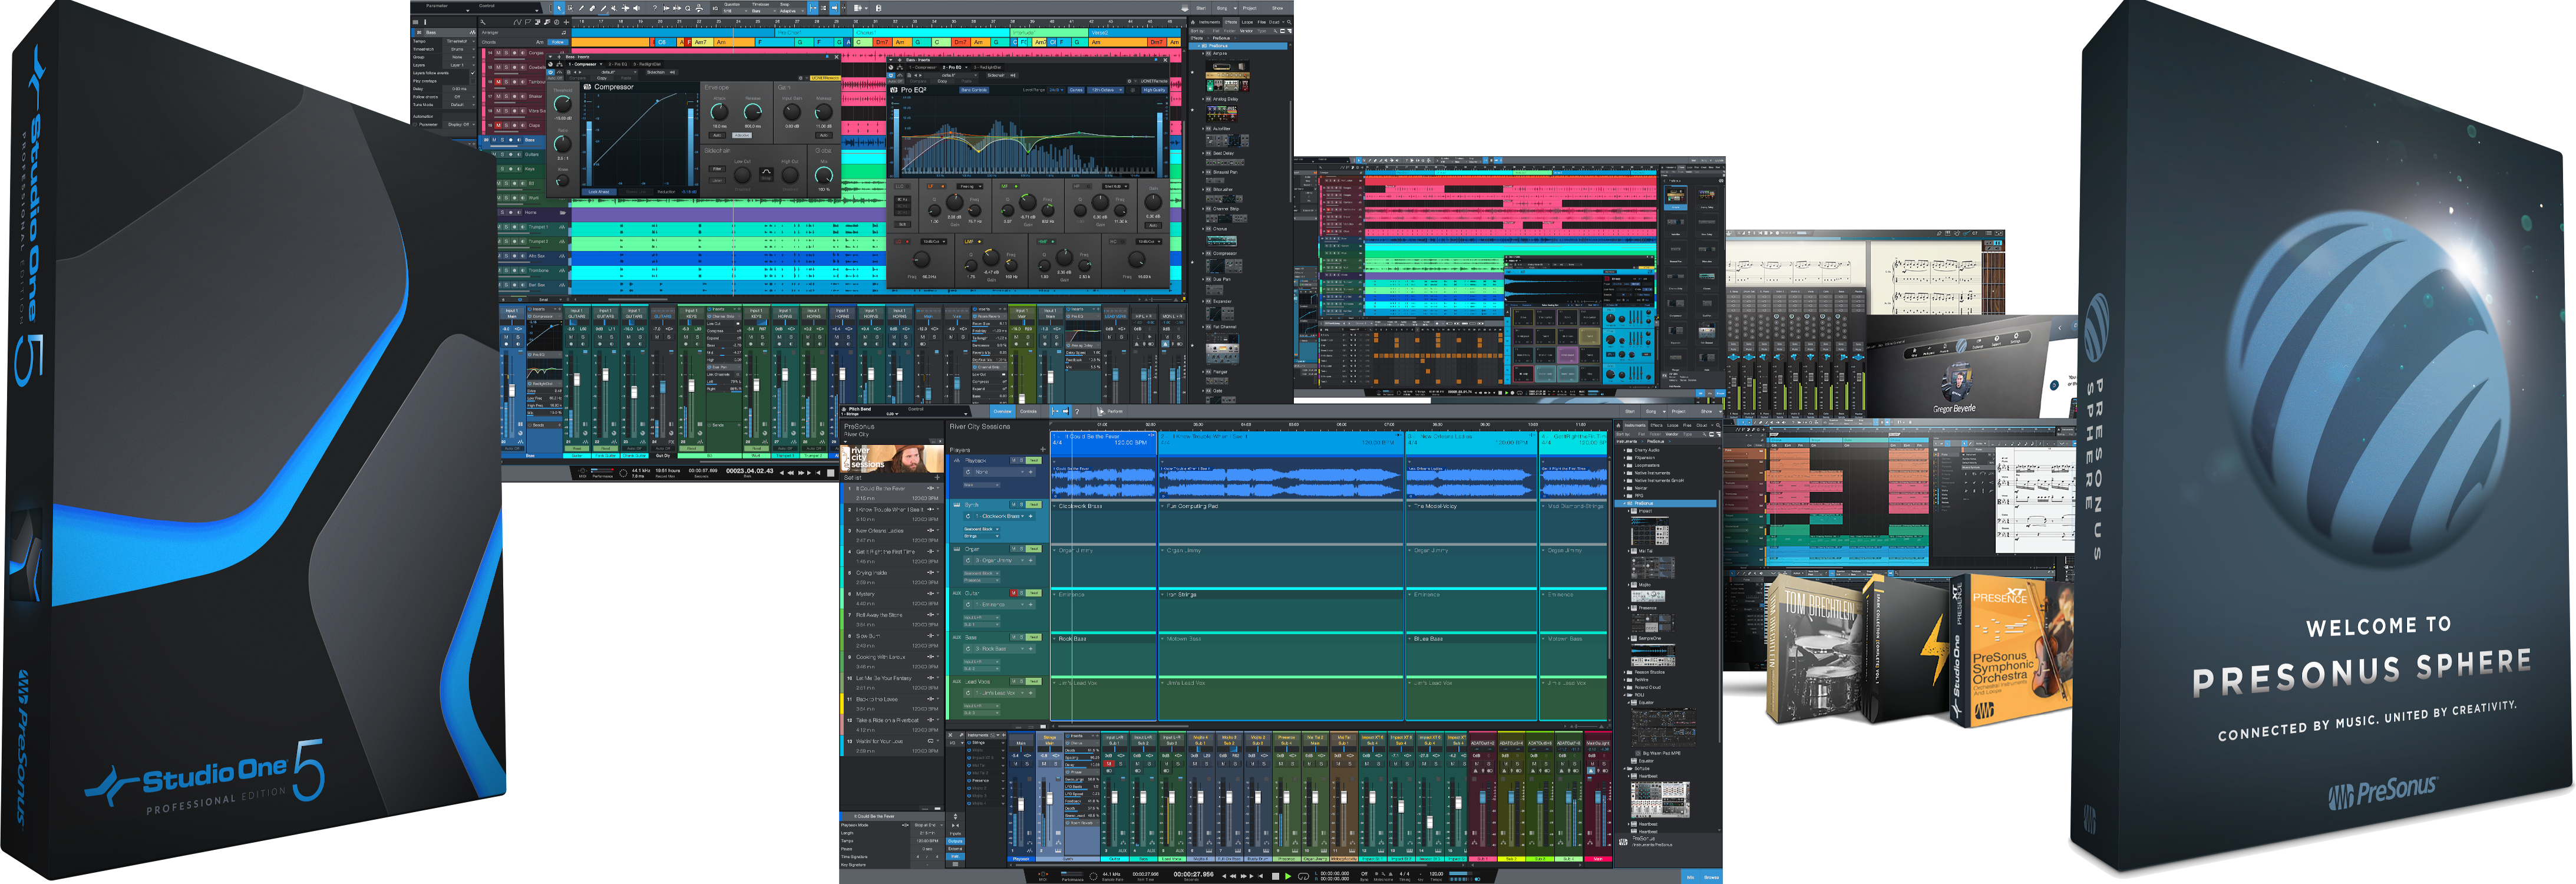The height and width of the screenshot is (884, 2576).
Task: Open the Organ Jimmy patch dropdown
Action: 998,561
